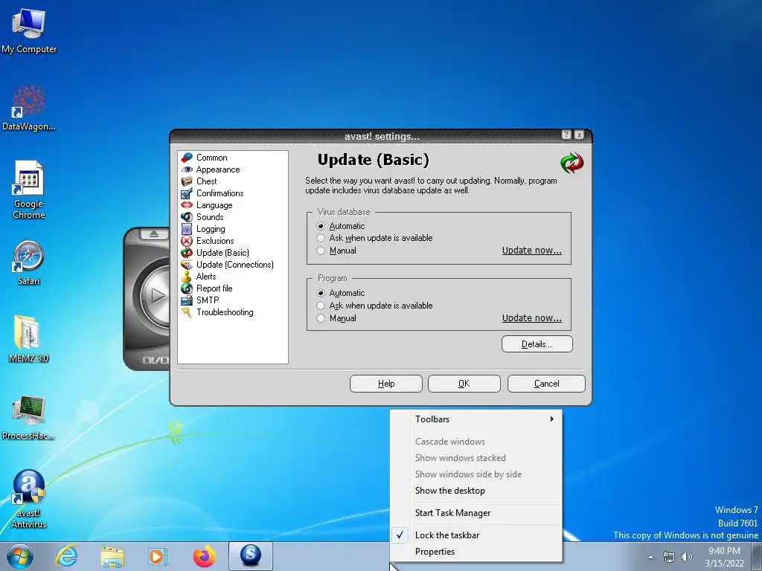This screenshot has height=571, width=762.
Task: Select Automatic for Program updates
Action: pos(320,293)
